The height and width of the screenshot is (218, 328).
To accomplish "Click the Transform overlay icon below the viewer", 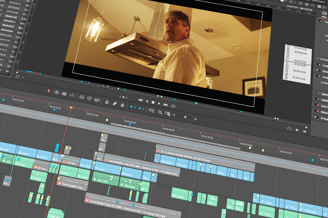I will [x=18, y=77].
